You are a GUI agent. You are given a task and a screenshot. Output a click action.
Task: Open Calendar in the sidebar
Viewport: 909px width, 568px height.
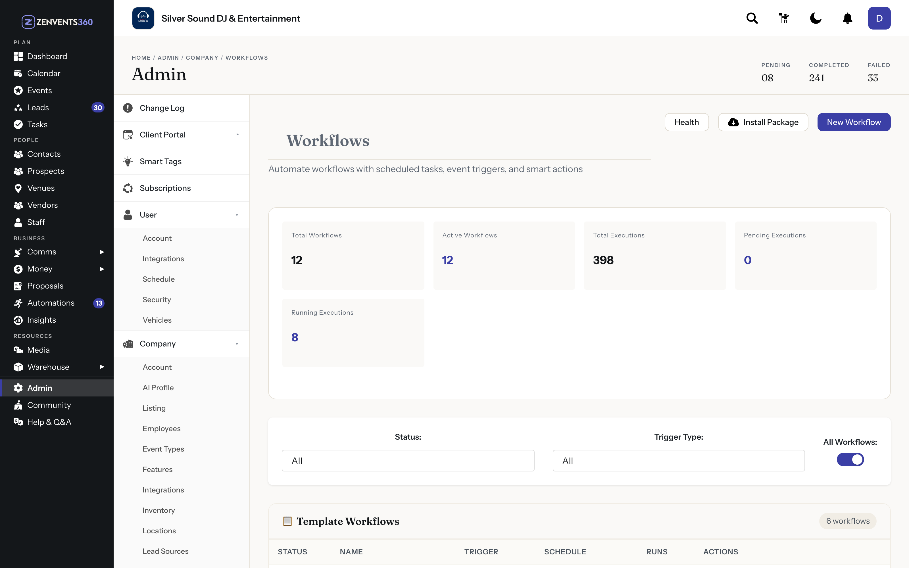[57, 73]
